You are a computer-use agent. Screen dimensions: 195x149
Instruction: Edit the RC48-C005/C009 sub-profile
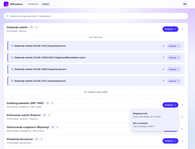(x=163, y=57)
